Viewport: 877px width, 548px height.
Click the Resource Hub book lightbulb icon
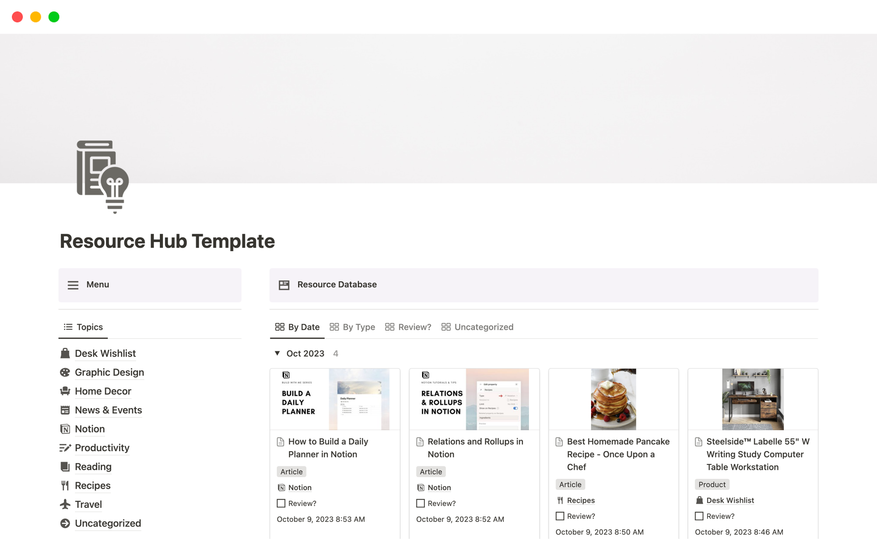coord(103,176)
